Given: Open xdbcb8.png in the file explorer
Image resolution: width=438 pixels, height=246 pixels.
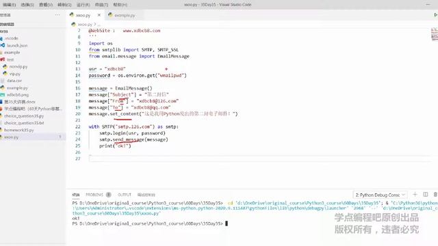Looking at the screenshot, I should point(18,95).
